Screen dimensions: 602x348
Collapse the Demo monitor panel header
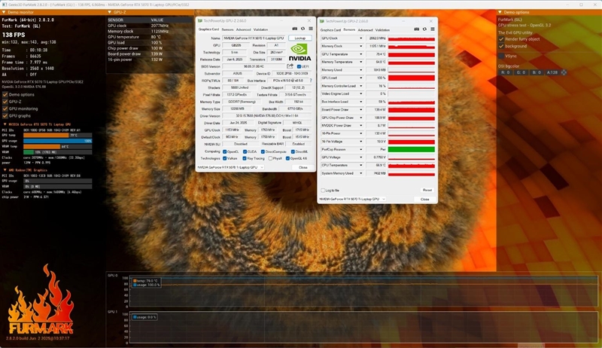pyautogui.click(x=4, y=12)
